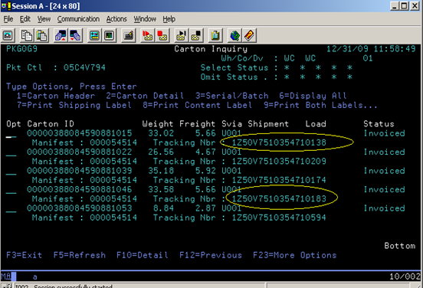Open the Clipboard viewer toolbar icon
Viewport: 423px width, 288px height.
pyautogui.click(x=215, y=35)
